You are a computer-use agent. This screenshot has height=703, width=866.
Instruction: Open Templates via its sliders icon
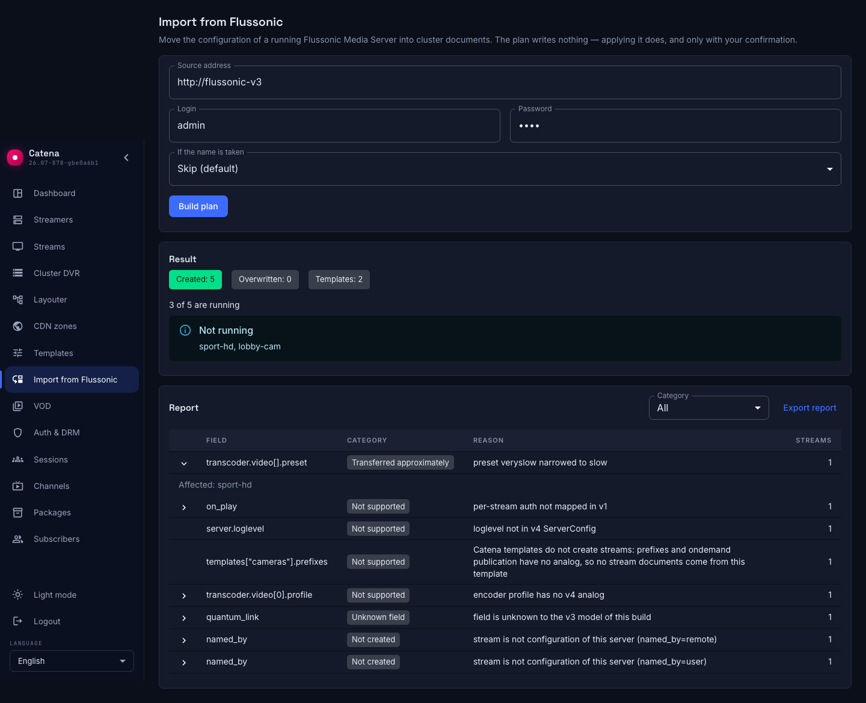[18, 353]
